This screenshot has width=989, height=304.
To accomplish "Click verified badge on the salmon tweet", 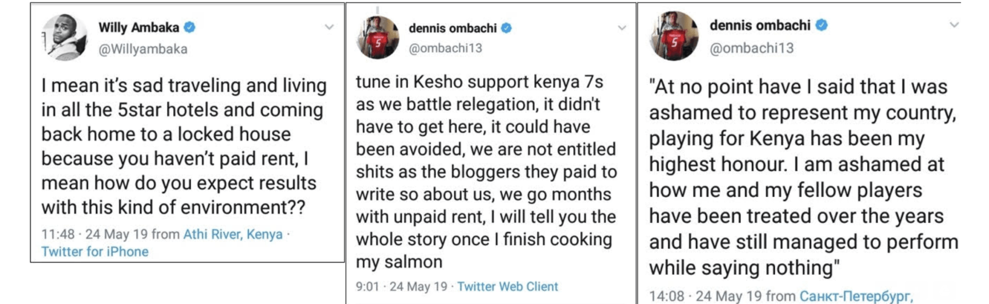I will click(506, 28).
